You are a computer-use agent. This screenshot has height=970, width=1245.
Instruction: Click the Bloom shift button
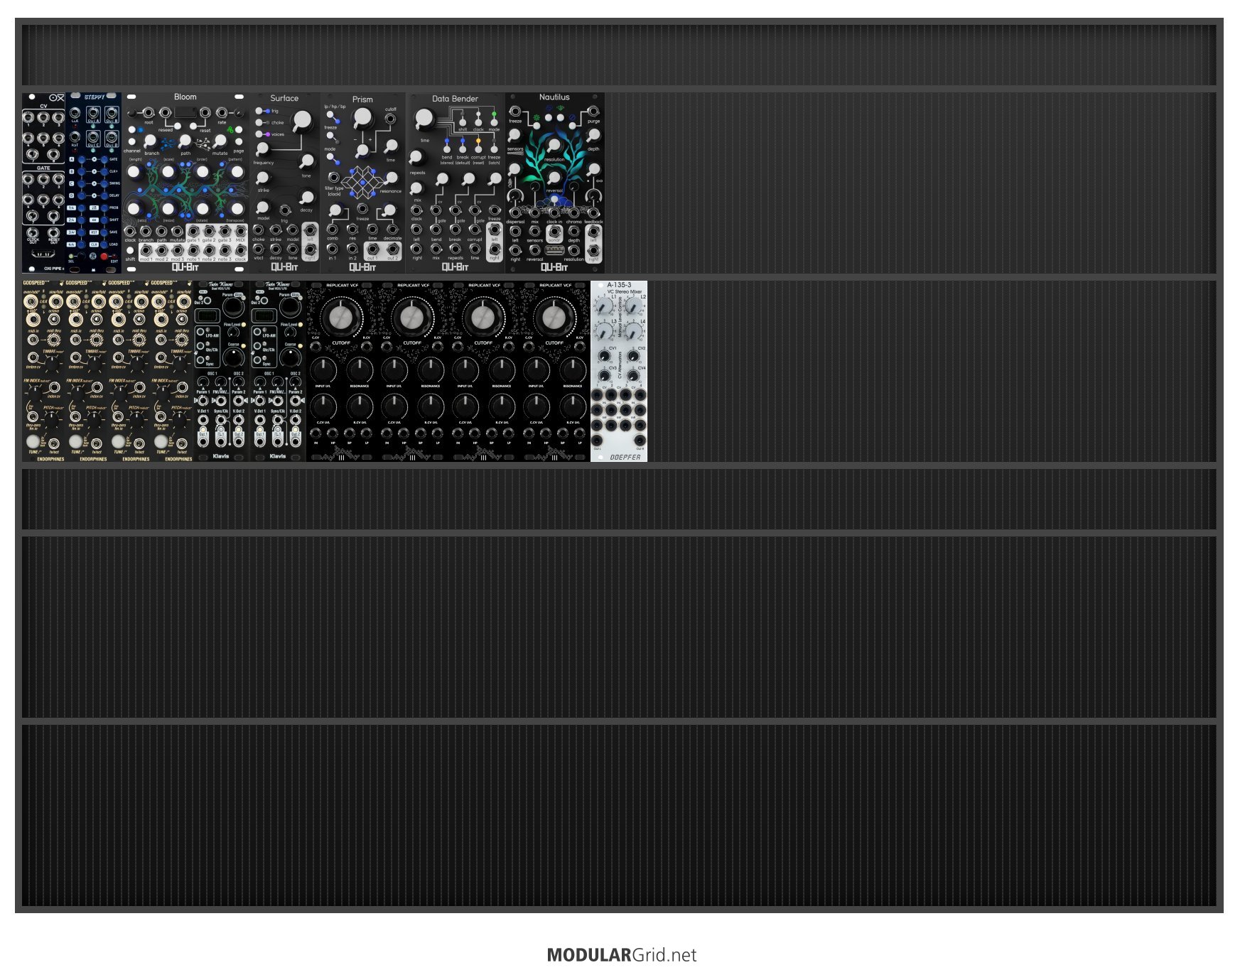(x=130, y=250)
